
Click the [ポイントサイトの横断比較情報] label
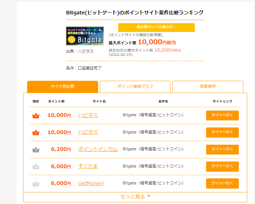135,35
